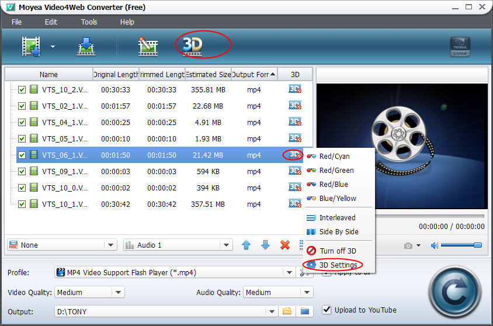Viewport: 493px width, 326px height.
Task: Click the NVIDIA CUDA badge
Action: click(x=460, y=47)
